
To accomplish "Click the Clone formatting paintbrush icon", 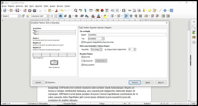I will 56,10.
